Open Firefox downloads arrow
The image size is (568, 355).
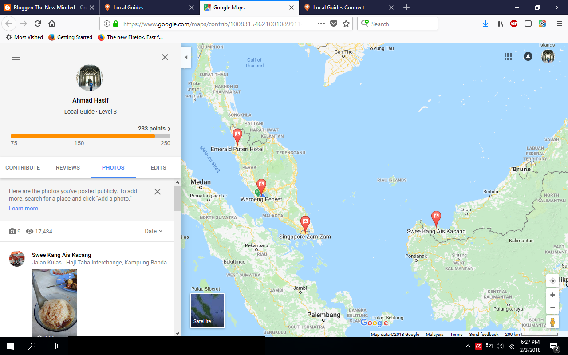point(485,24)
